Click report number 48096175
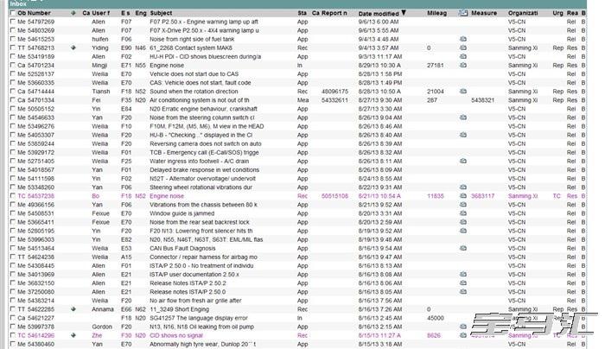605x349 pixels. tap(334, 92)
